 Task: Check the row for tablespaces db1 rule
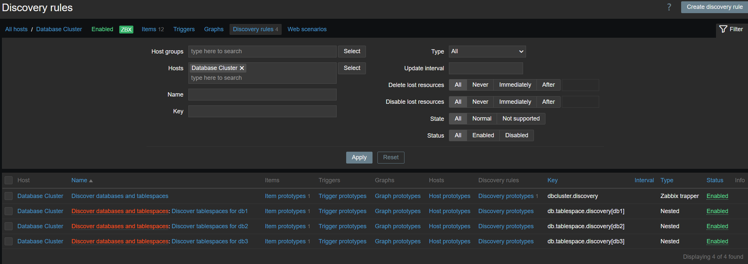pyautogui.click(x=9, y=211)
